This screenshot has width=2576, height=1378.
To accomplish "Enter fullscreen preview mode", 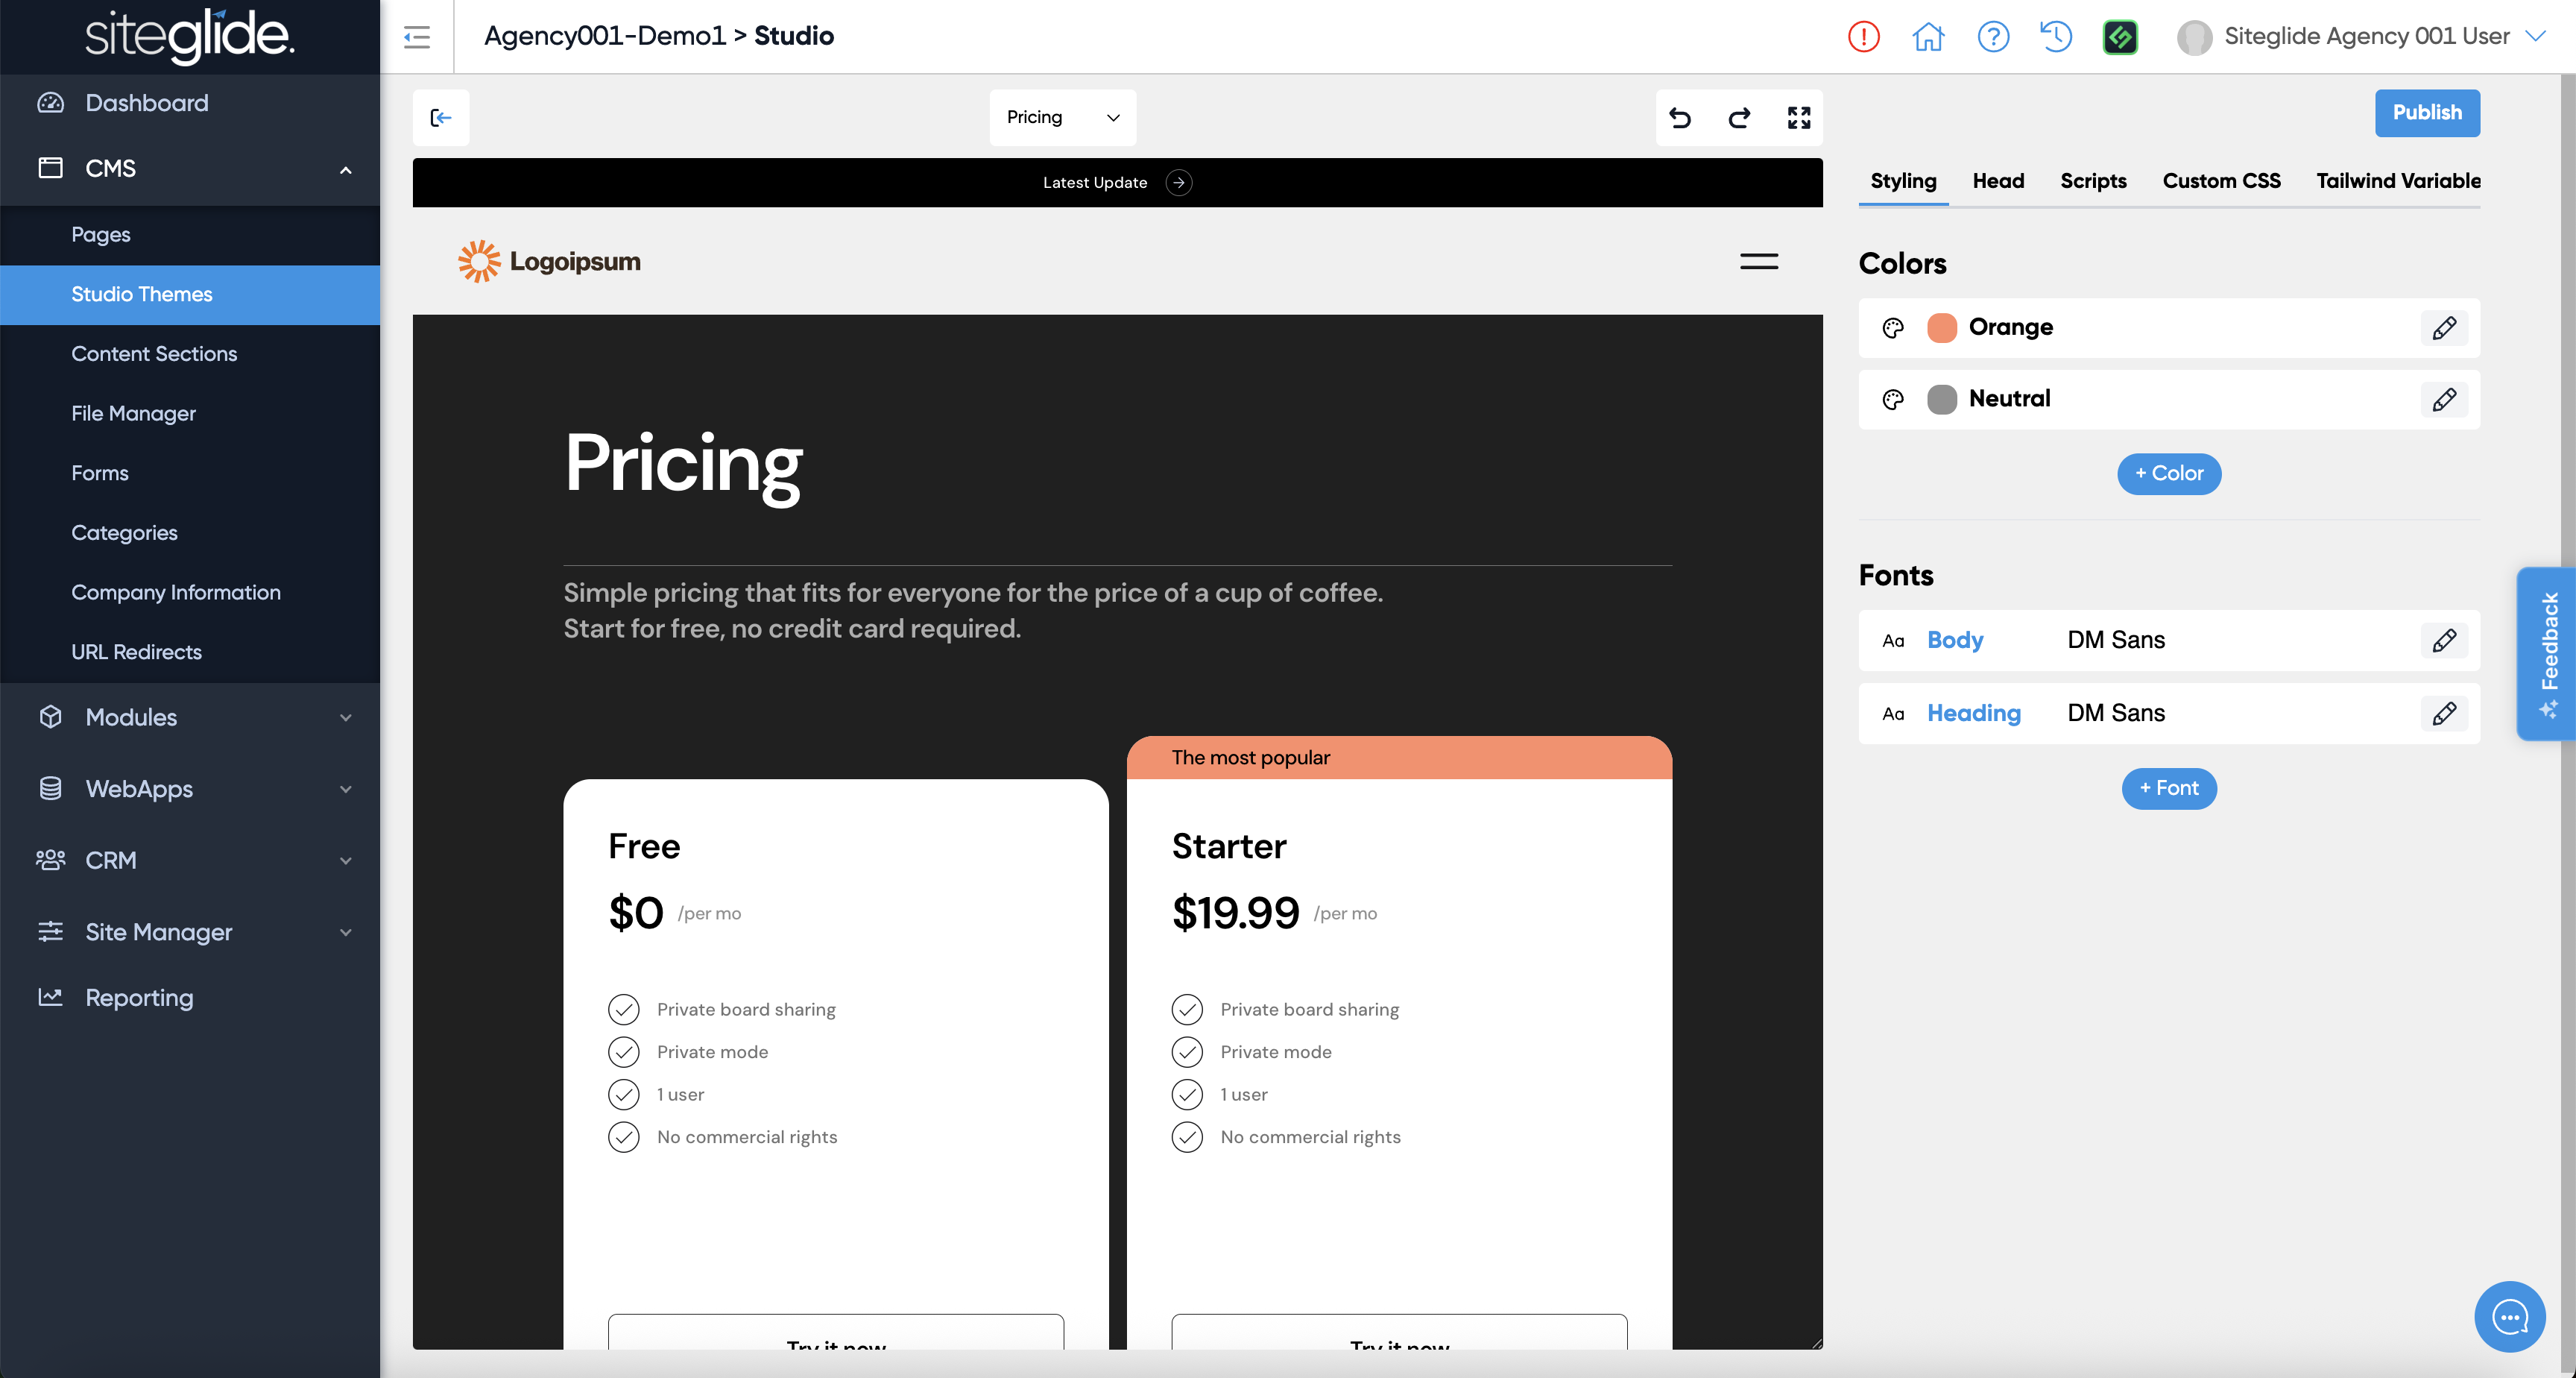I will pos(1798,118).
